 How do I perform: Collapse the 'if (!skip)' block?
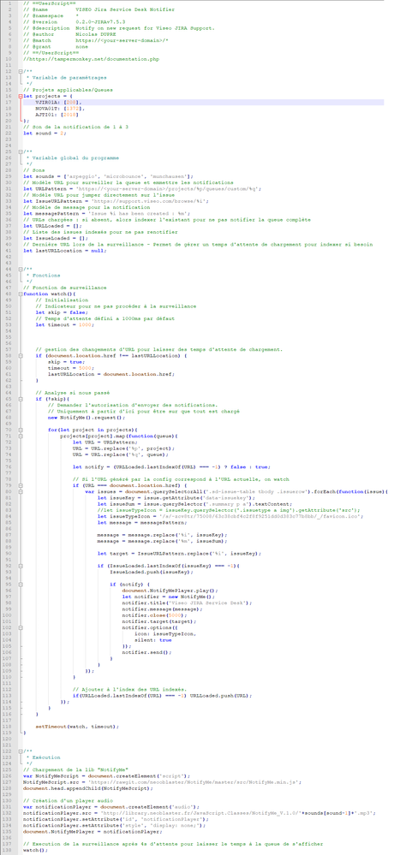[20, 399]
